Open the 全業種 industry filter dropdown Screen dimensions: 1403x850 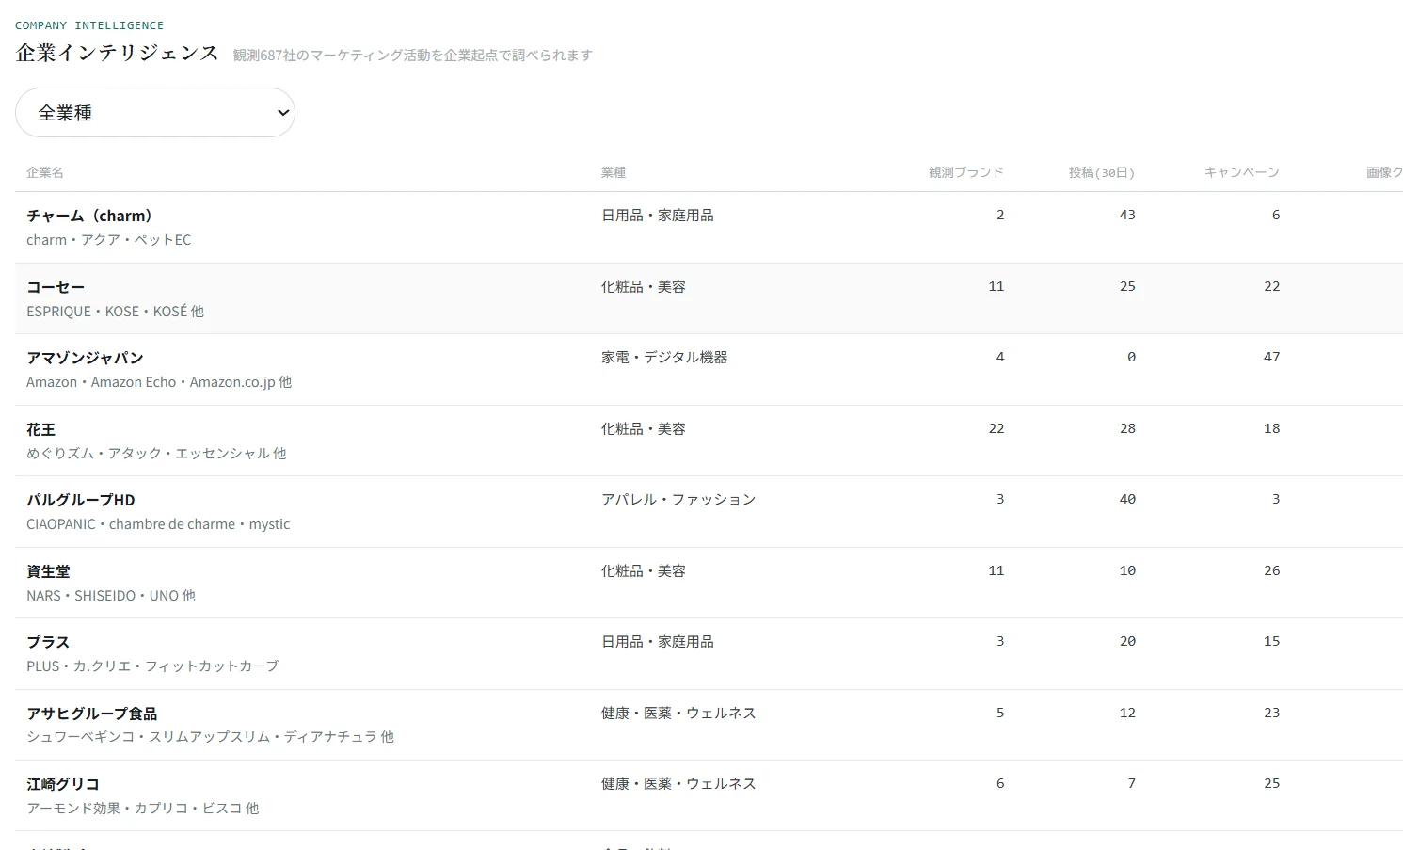pyautogui.click(x=155, y=113)
